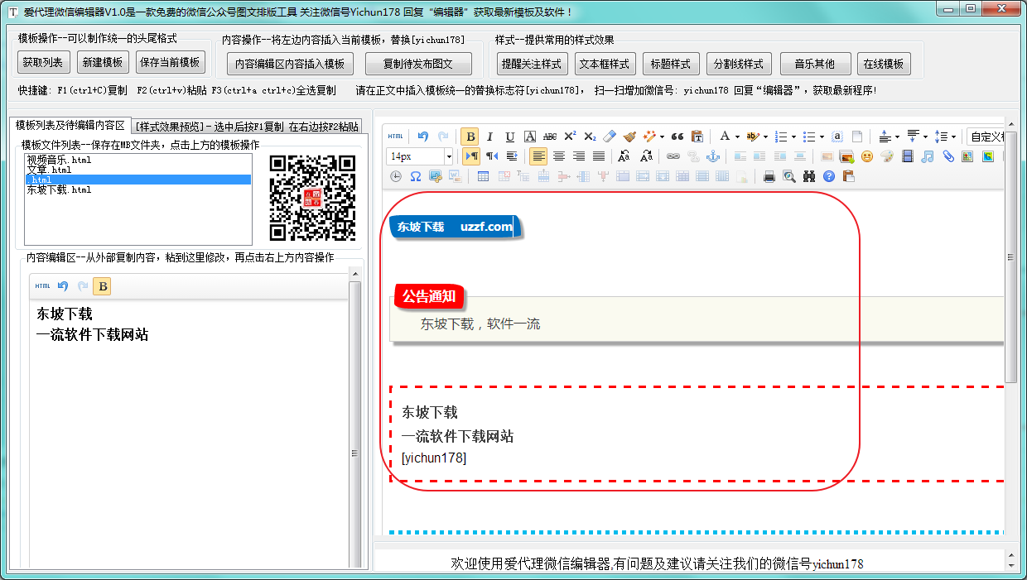
Task: Open the text highlight color dropdown arrow
Action: (765, 137)
